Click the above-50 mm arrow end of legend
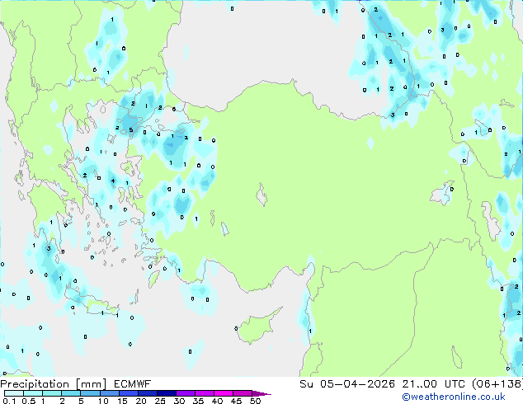 click(261, 393)
